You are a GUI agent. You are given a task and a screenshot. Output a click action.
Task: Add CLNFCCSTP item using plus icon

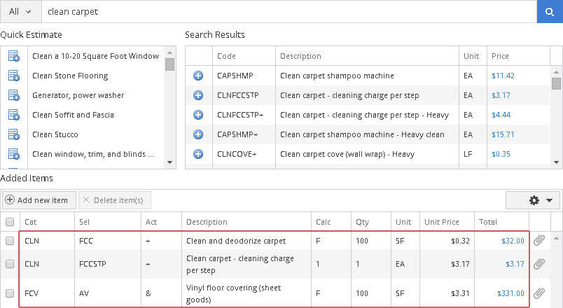198,95
